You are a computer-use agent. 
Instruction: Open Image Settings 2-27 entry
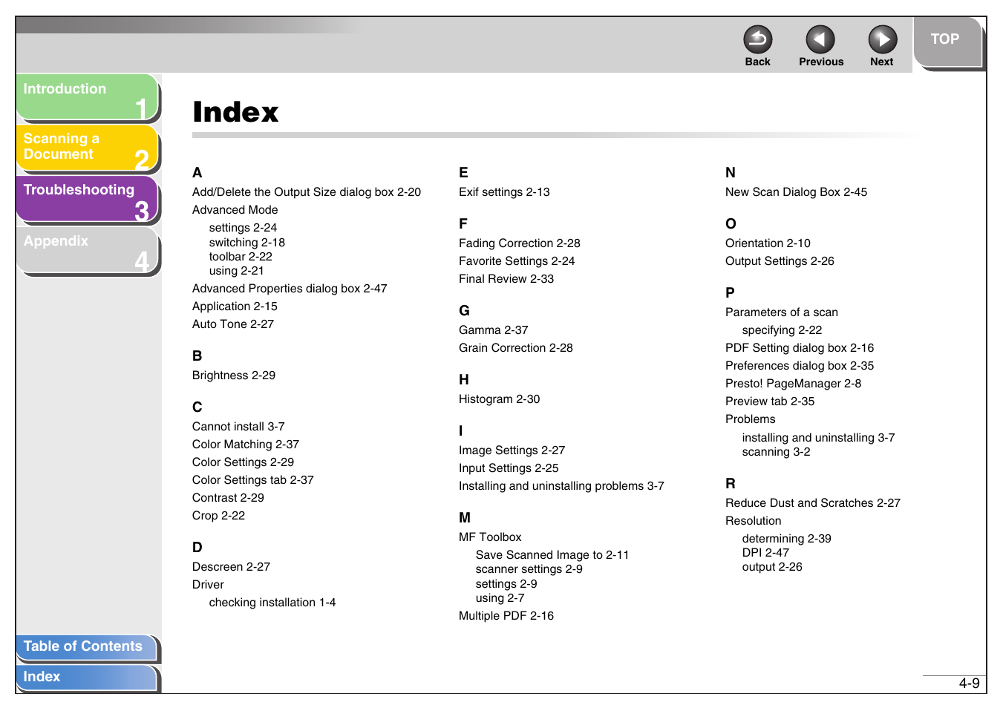pyautogui.click(x=512, y=450)
